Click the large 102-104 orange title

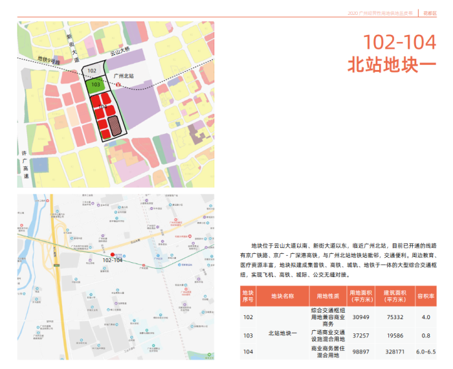point(399,43)
